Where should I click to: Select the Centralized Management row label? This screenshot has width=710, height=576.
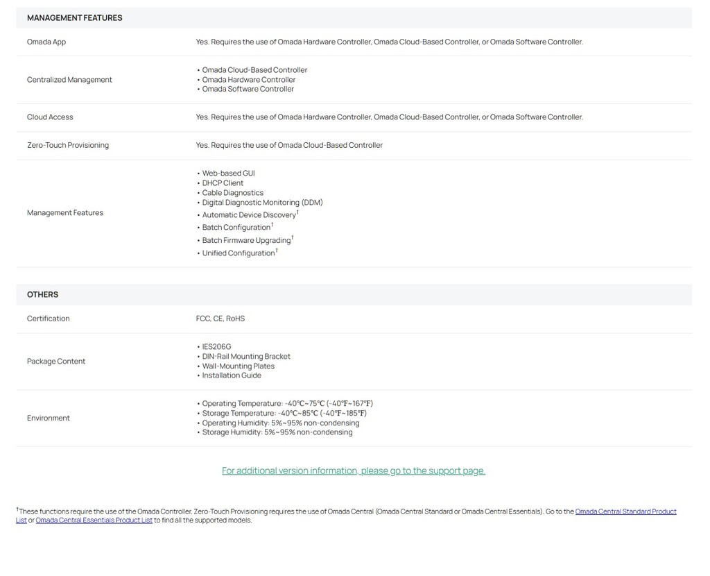click(69, 80)
